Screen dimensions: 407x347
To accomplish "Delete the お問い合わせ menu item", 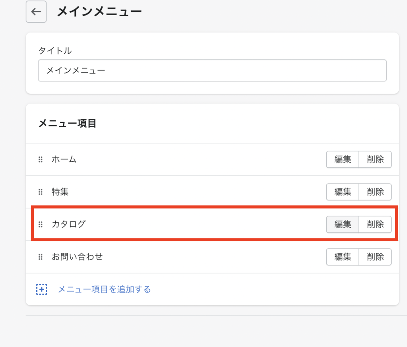I will pyautogui.click(x=375, y=257).
